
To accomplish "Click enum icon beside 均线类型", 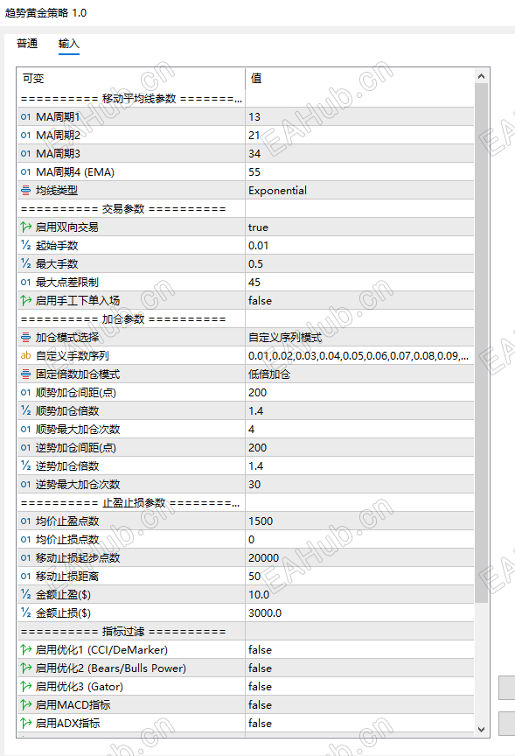I will click(x=25, y=191).
